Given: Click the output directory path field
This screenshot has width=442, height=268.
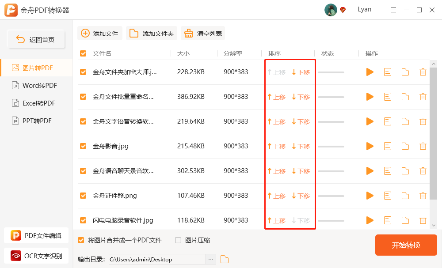Looking at the screenshot, I should tap(157, 259).
